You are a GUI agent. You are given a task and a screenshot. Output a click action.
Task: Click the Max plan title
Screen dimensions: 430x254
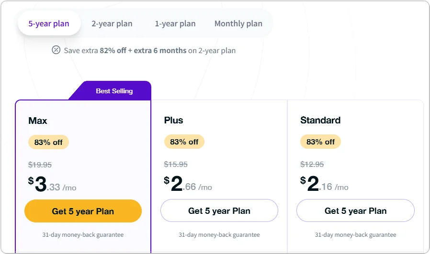(x=38, y=121)
